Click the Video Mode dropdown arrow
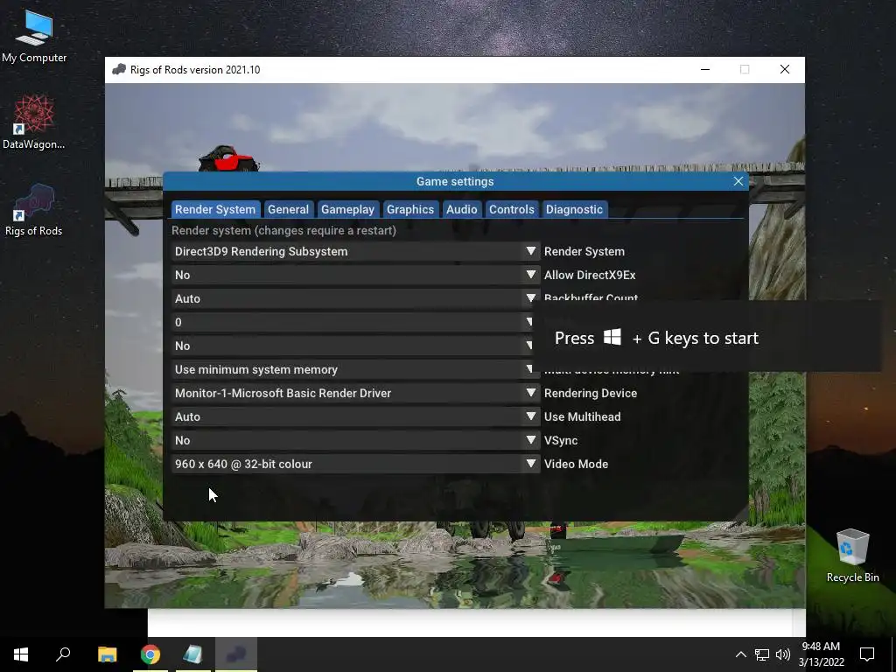Image resolution: width=896 pixels, height=672 pixels. pyautogui.click(x=531, y=464)
